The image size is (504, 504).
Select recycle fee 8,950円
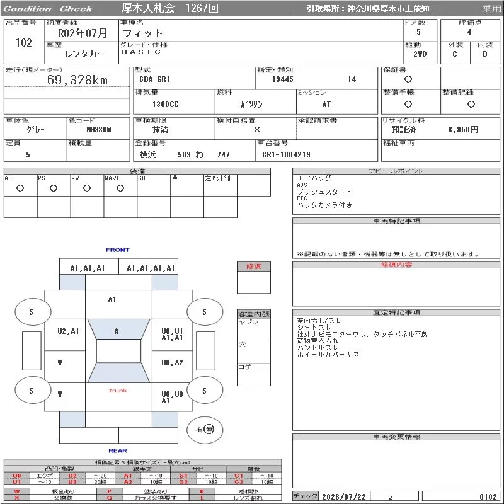click(x=463, y=130)
